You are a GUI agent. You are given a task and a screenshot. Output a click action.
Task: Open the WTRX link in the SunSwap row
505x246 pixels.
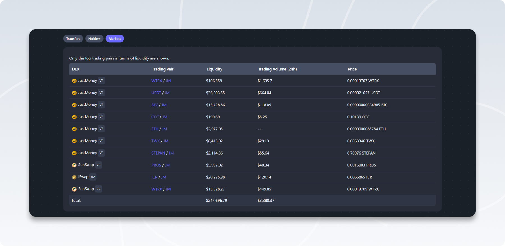coord(157,189)
